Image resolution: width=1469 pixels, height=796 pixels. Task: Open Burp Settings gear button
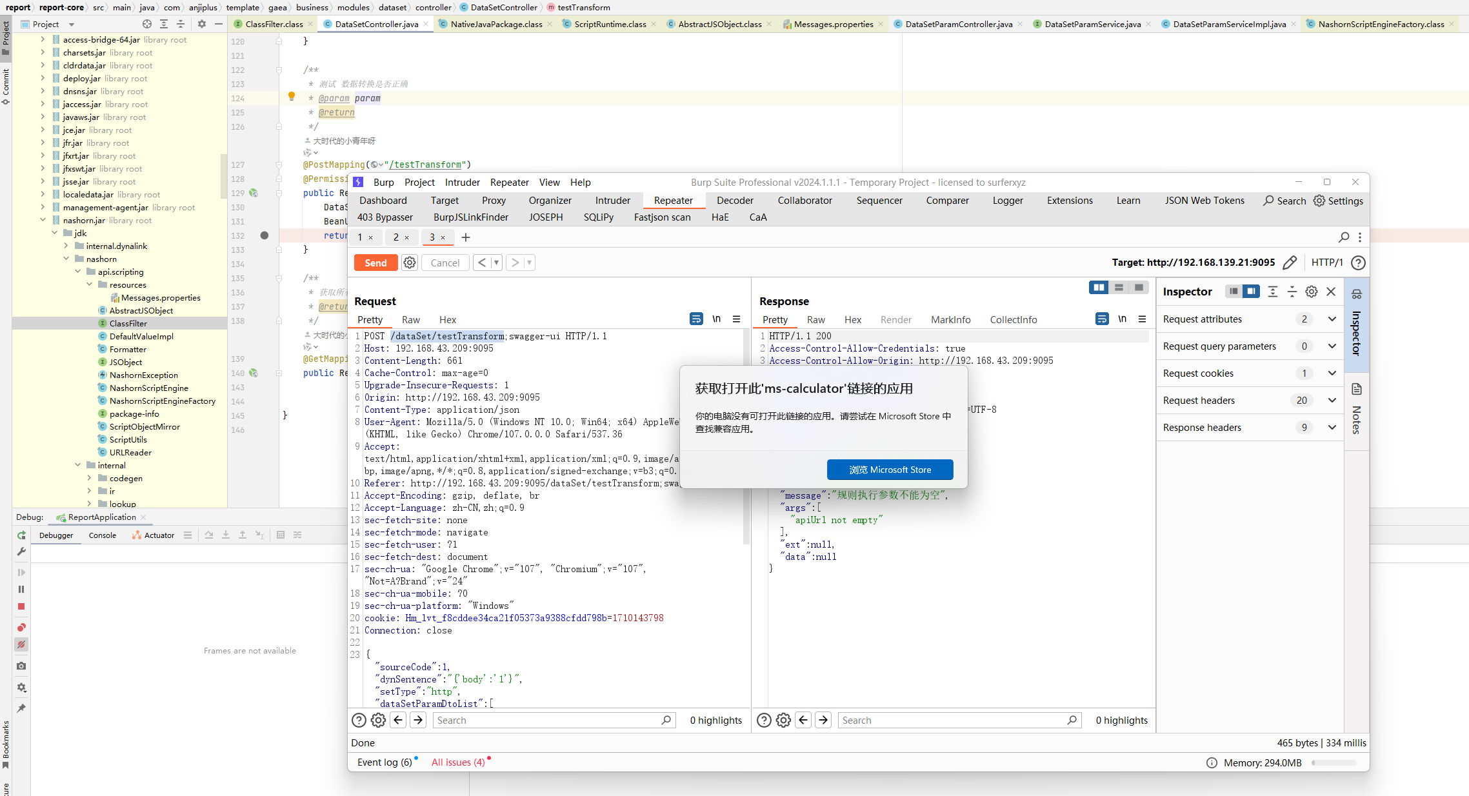click(1339, 201)
